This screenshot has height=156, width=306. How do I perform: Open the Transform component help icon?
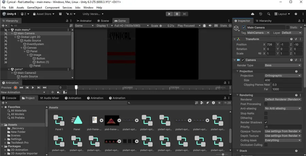291,39
